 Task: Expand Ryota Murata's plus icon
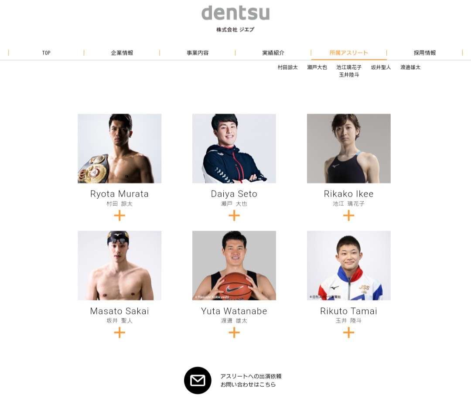[x=119, y=215]
